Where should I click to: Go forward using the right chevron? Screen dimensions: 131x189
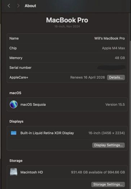pos(18,6)
